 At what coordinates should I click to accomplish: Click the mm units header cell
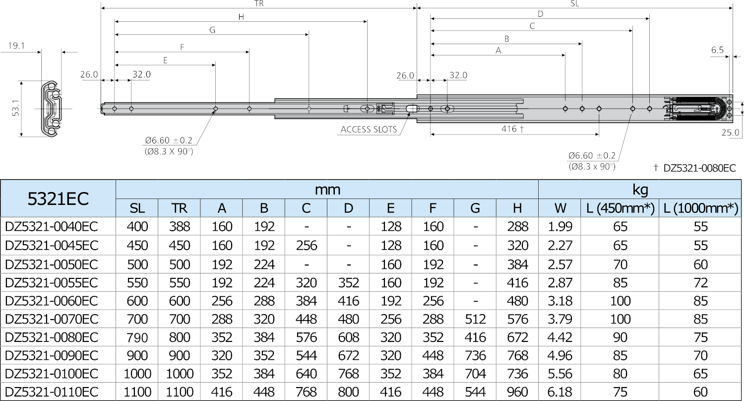[327, 190]
